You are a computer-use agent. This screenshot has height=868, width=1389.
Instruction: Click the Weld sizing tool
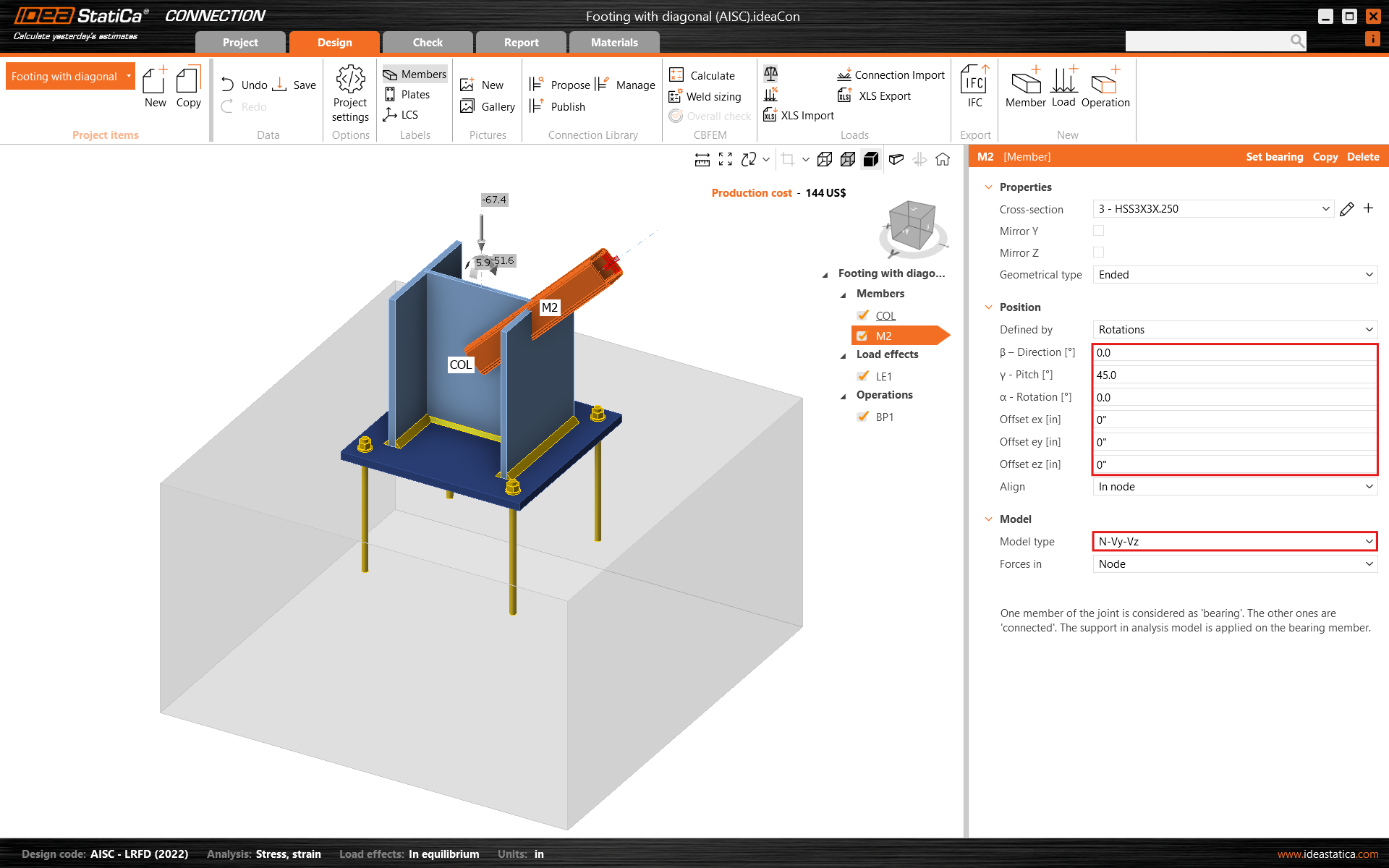coord(706,96)
